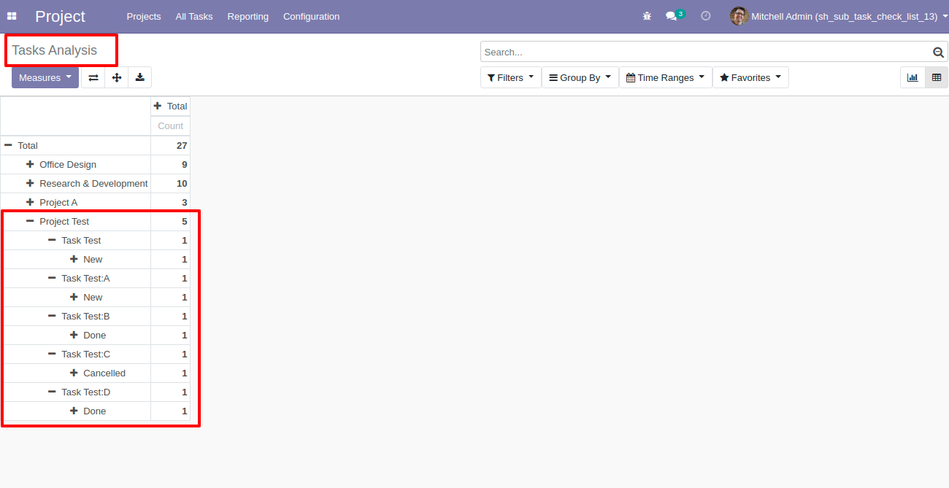949x488 pixels.
Task: Open the Favorites dropdown
Action: pyautogui.click(x=750, y=77)
